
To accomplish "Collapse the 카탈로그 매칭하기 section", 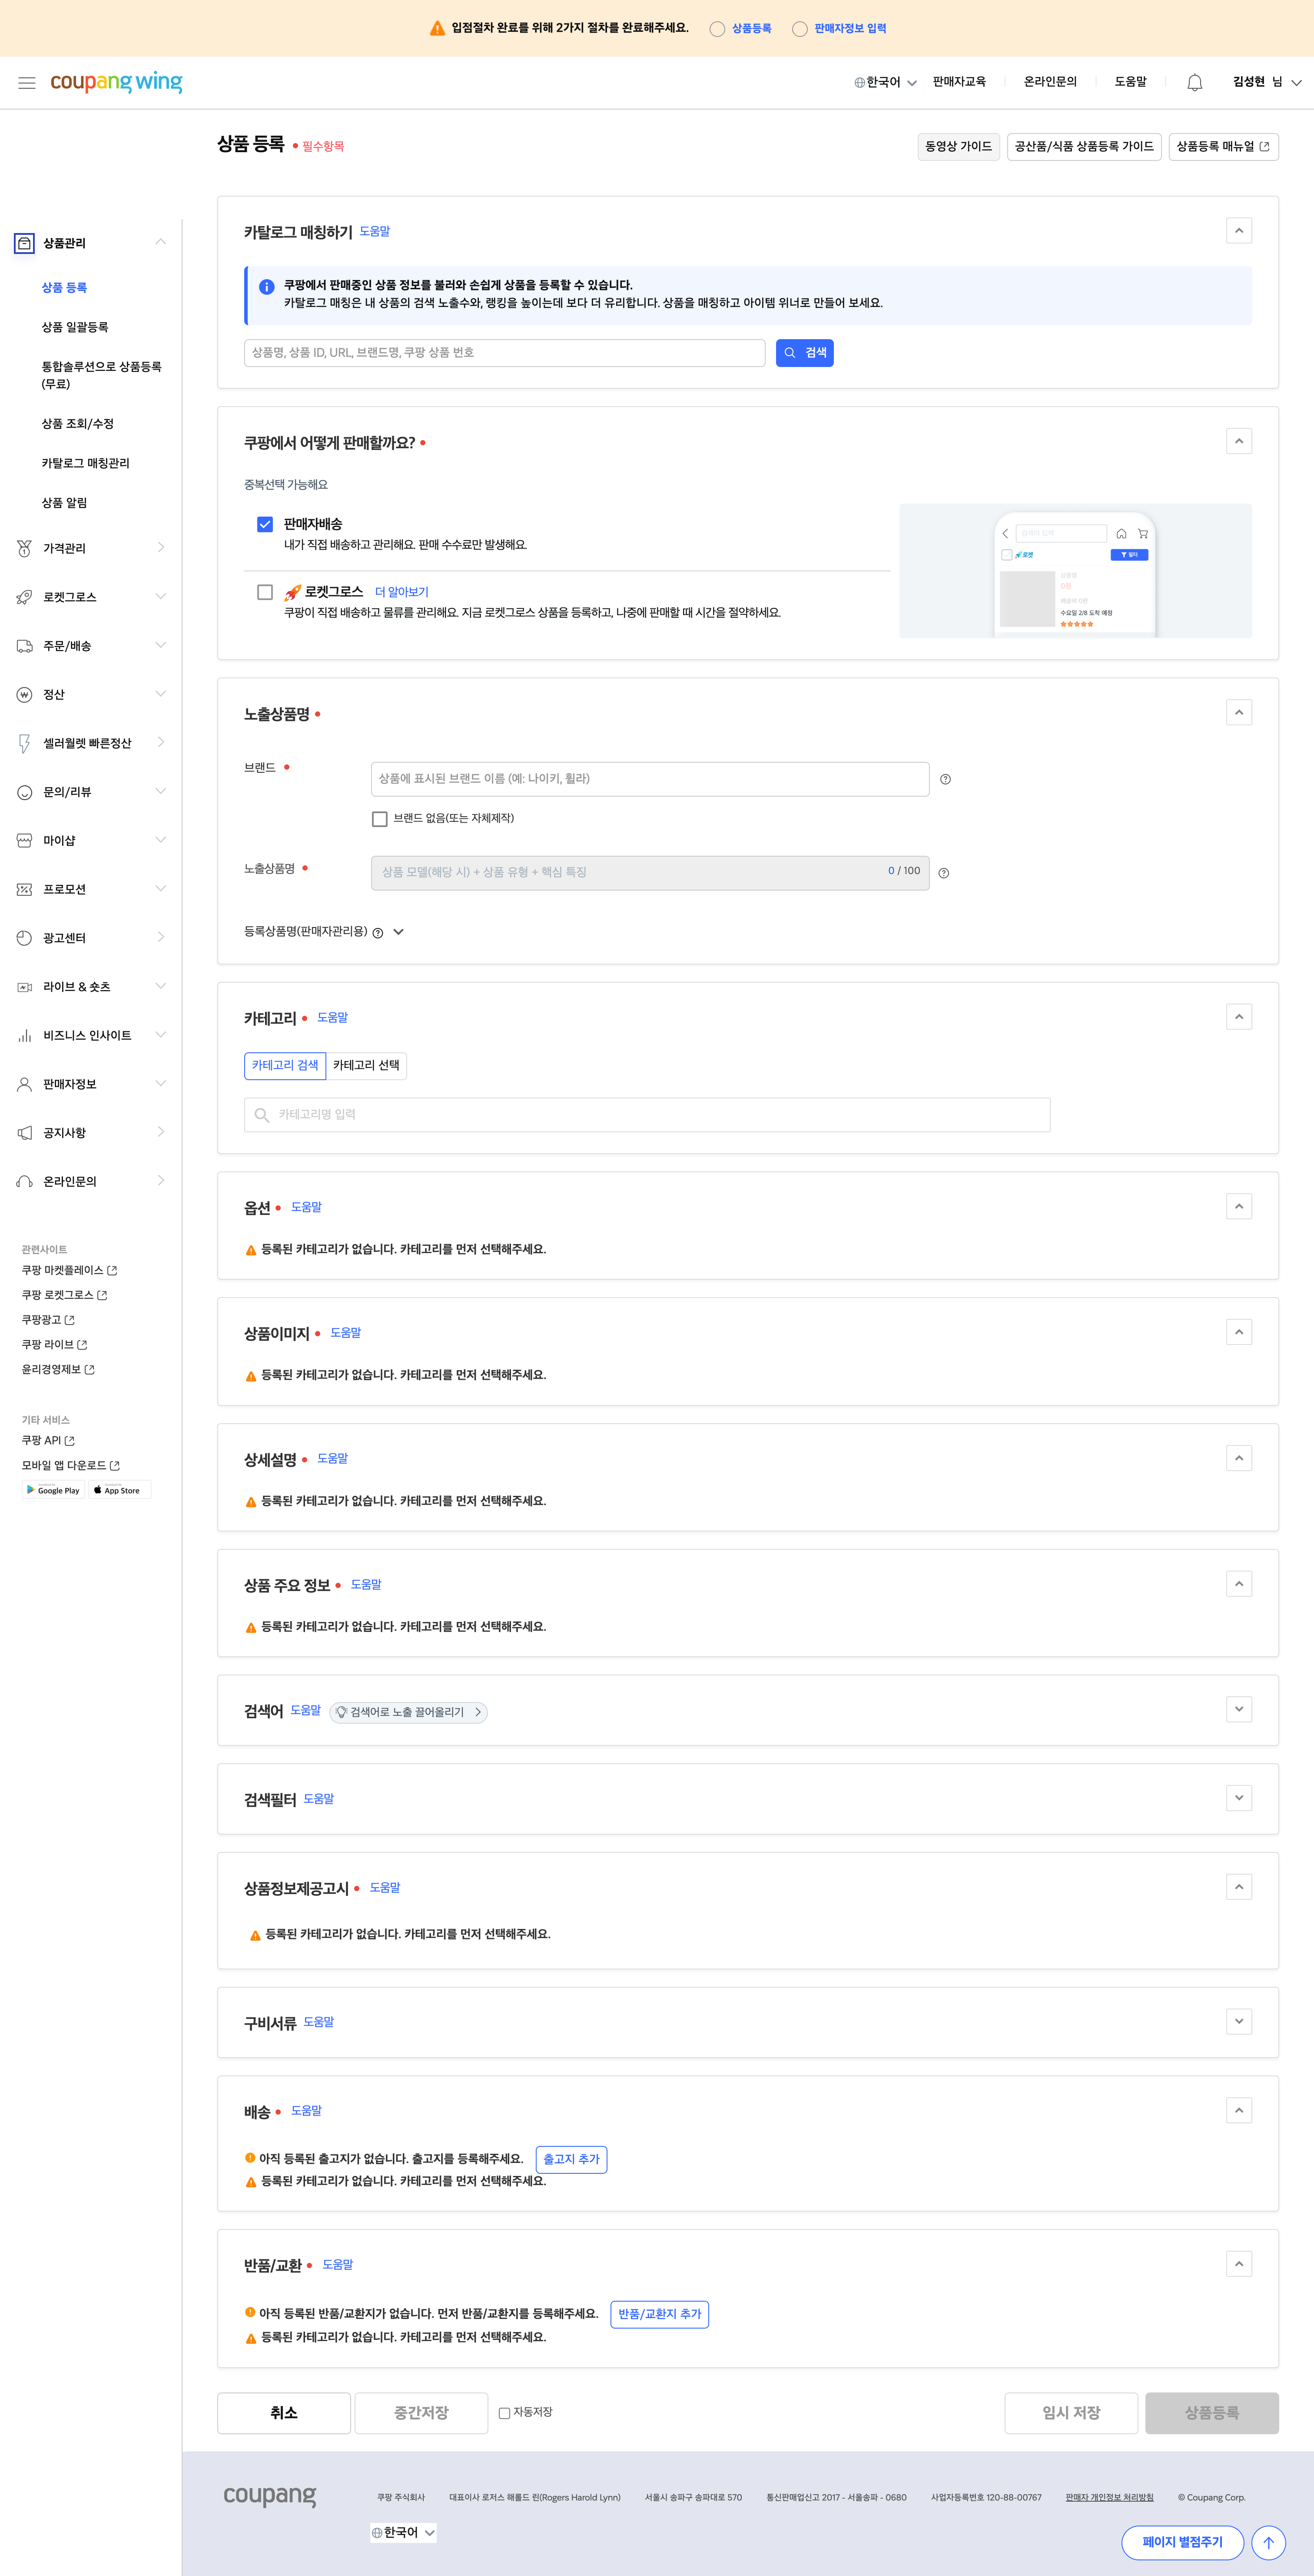I will (x=1239, y=231).
